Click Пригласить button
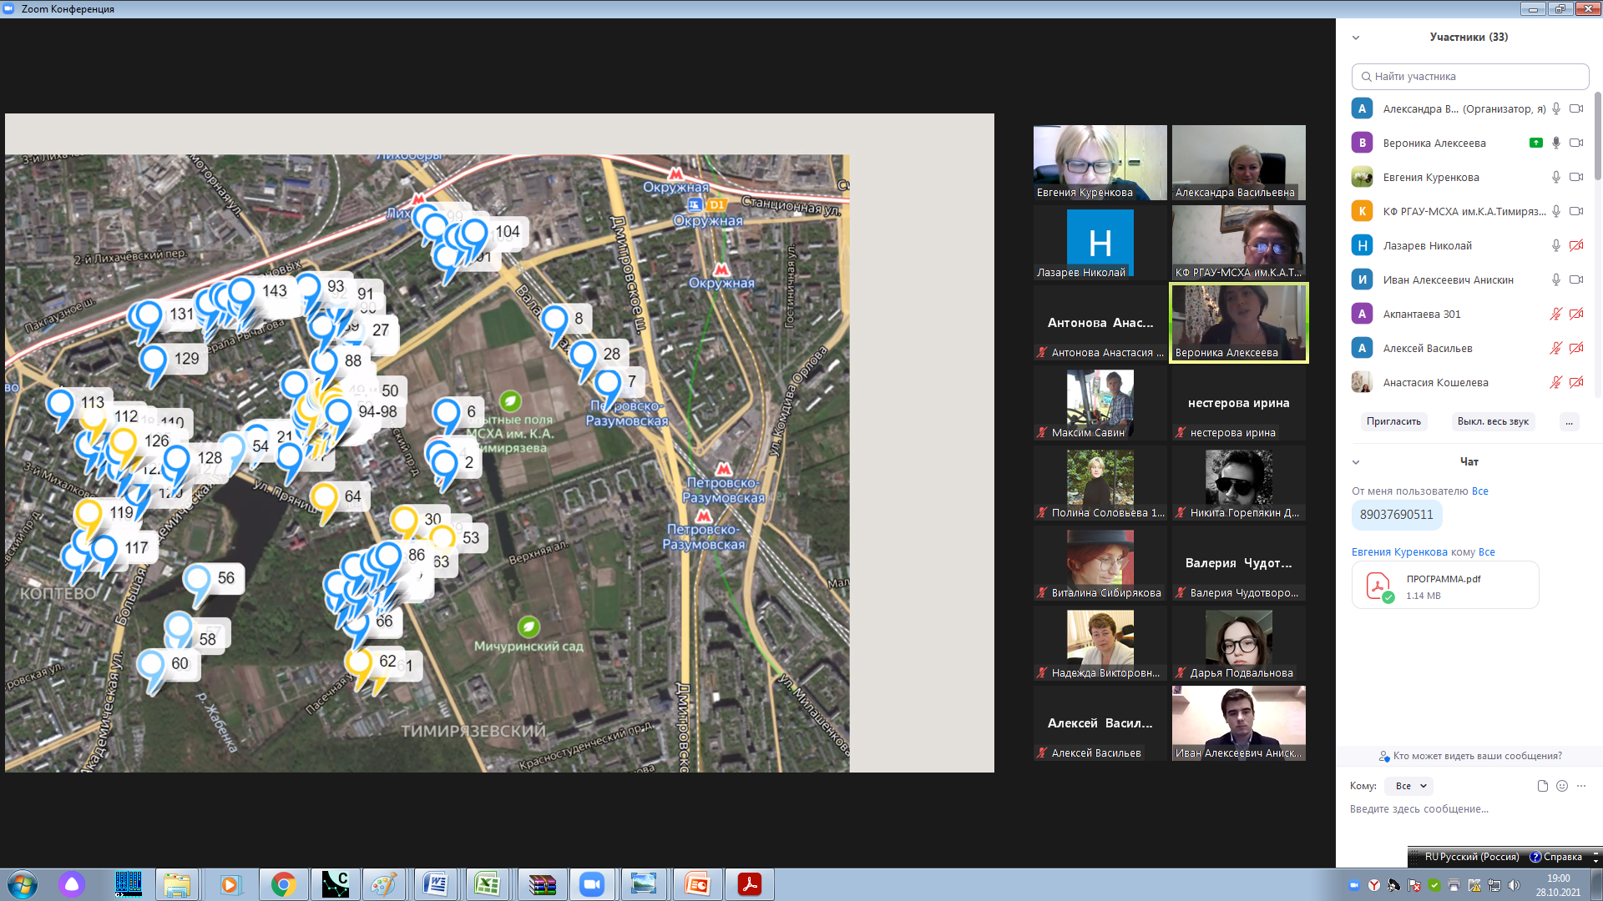The image size is (1603, 901). coord(1393,421)
